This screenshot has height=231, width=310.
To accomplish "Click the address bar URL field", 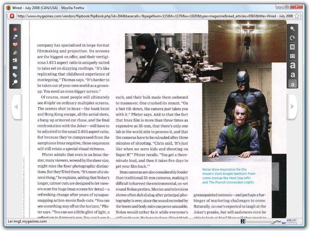I will click(155, 16).
